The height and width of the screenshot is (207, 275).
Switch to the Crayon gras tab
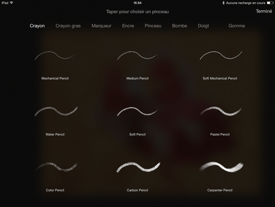tap(68, 26)
